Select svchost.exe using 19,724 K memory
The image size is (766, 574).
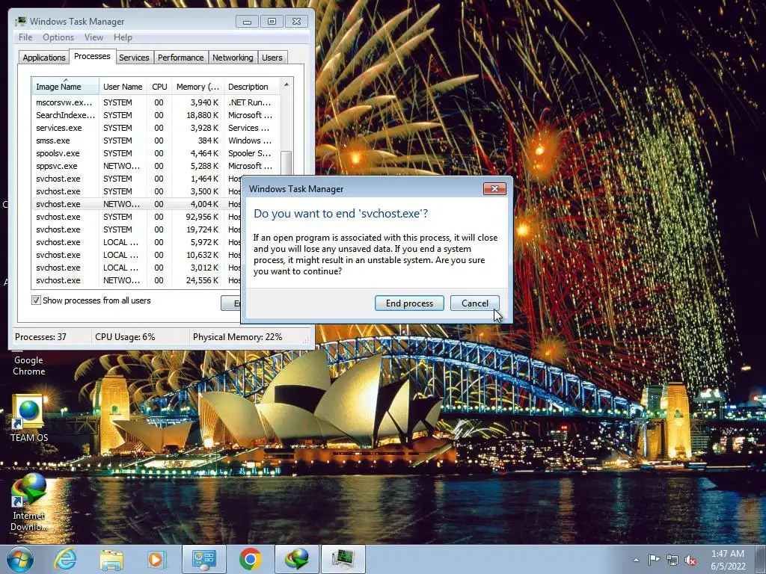pos(137,229)
